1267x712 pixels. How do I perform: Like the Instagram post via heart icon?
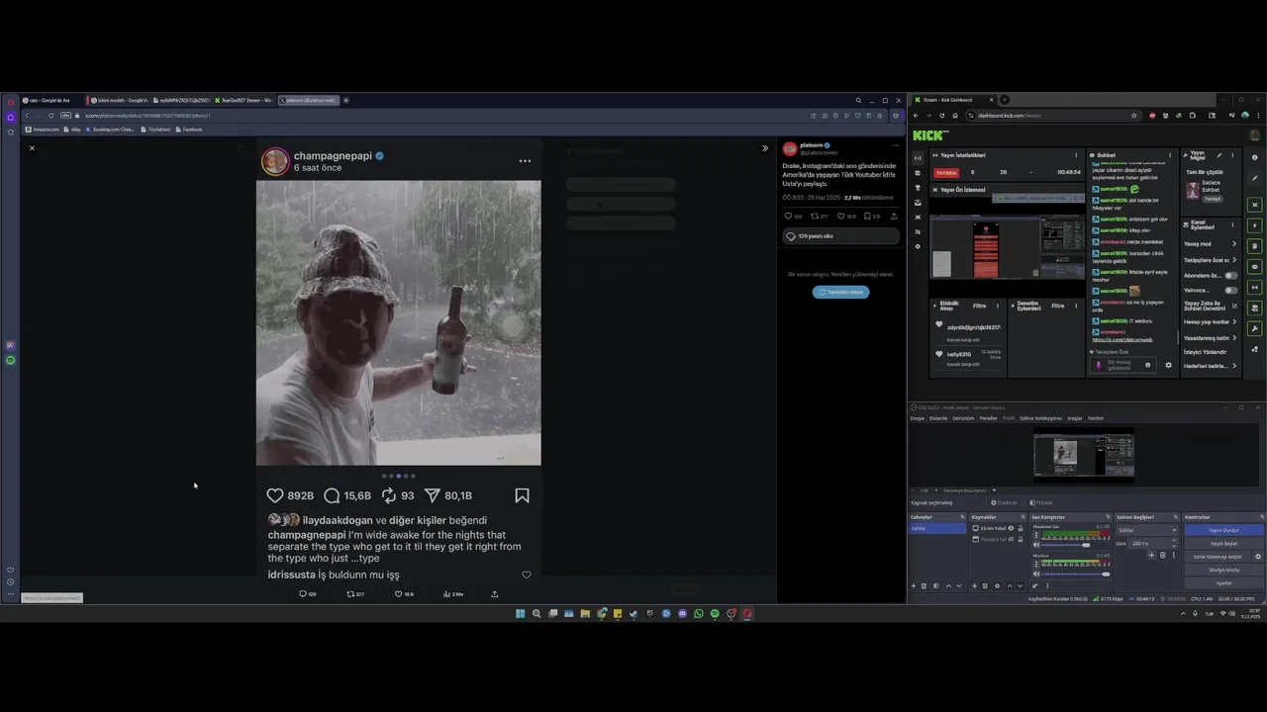[275, 495]
